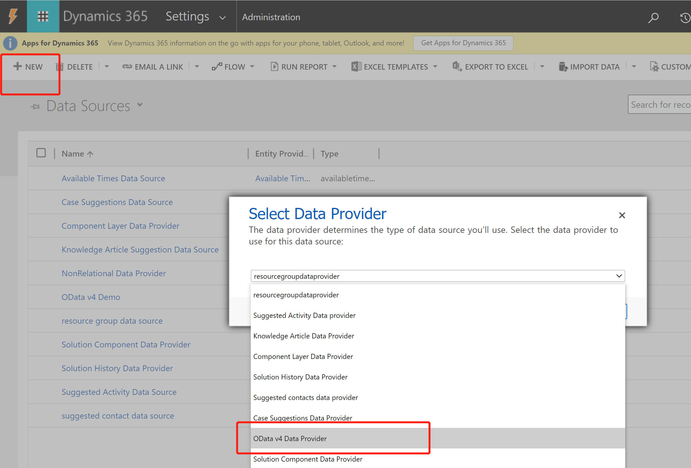Select Administration in the navigation bar
Viewport: 691px width, 468px height.
coord(271,17)
